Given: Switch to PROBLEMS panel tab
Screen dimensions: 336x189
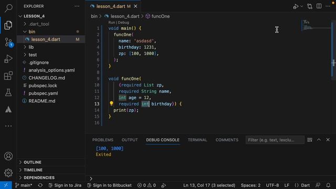Looking at the screenshot, I should (103, 140).
